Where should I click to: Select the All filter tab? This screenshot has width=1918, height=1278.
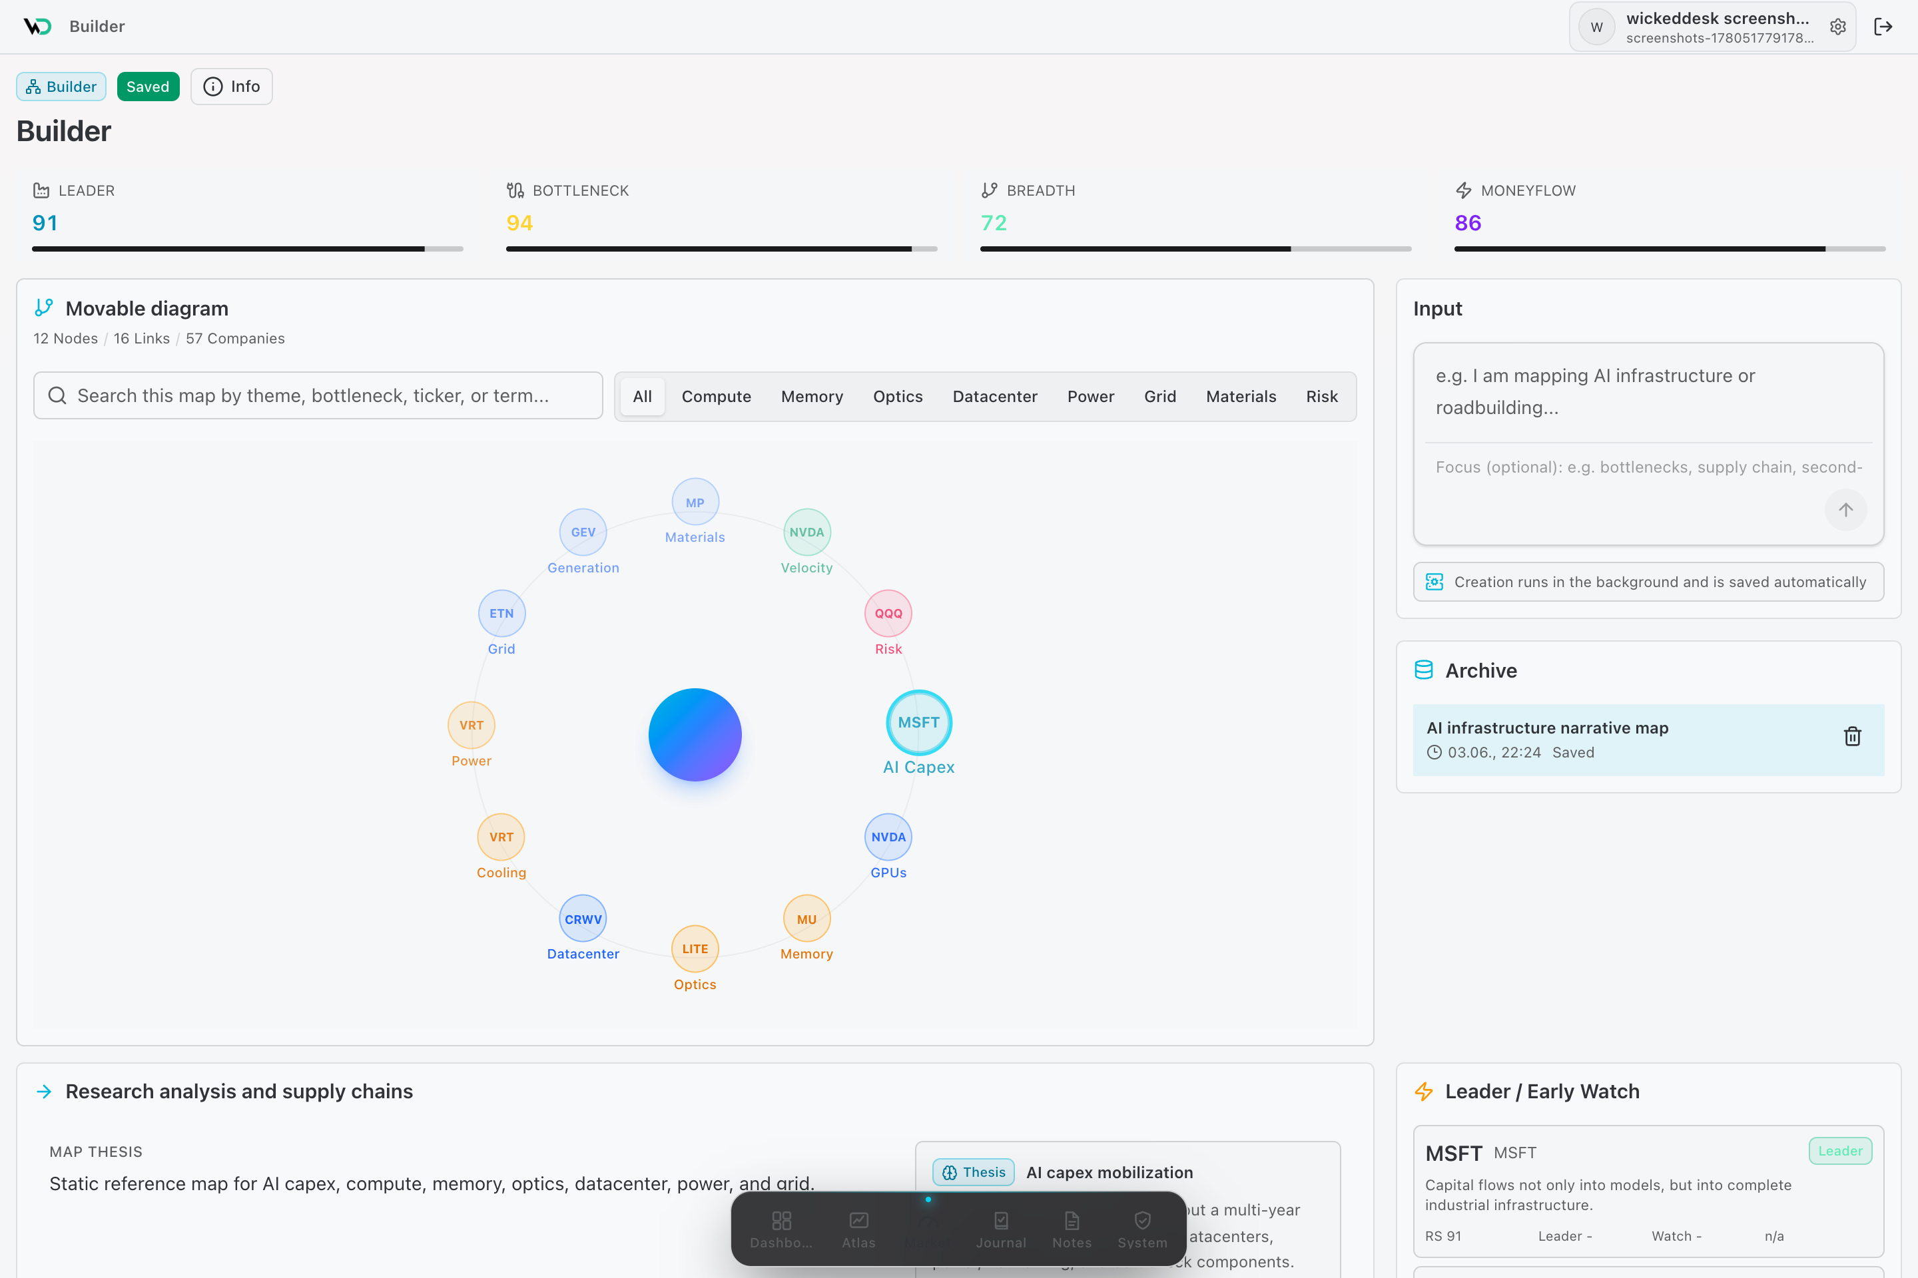(643, 396)
